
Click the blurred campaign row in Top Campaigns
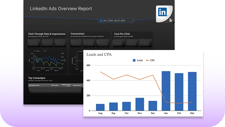tap(55, 90)
